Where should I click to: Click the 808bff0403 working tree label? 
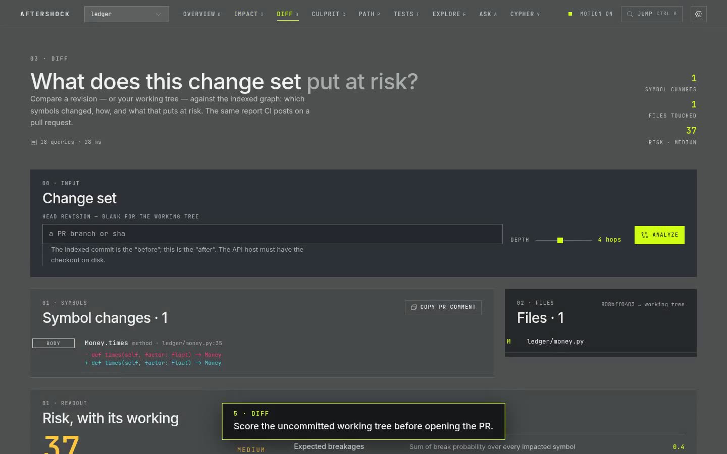click(x=643, y=304)
